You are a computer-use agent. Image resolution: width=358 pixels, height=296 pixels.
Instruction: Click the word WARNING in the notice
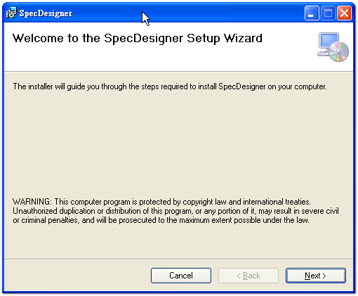(x=32, y=202)
